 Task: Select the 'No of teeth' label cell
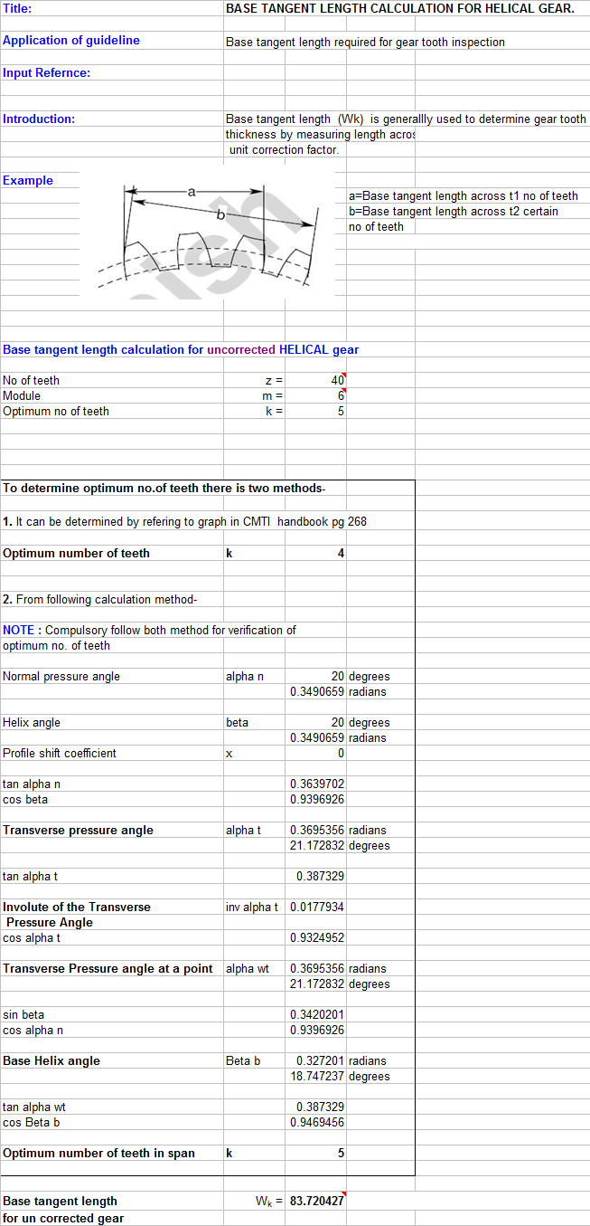click(31, 380)
